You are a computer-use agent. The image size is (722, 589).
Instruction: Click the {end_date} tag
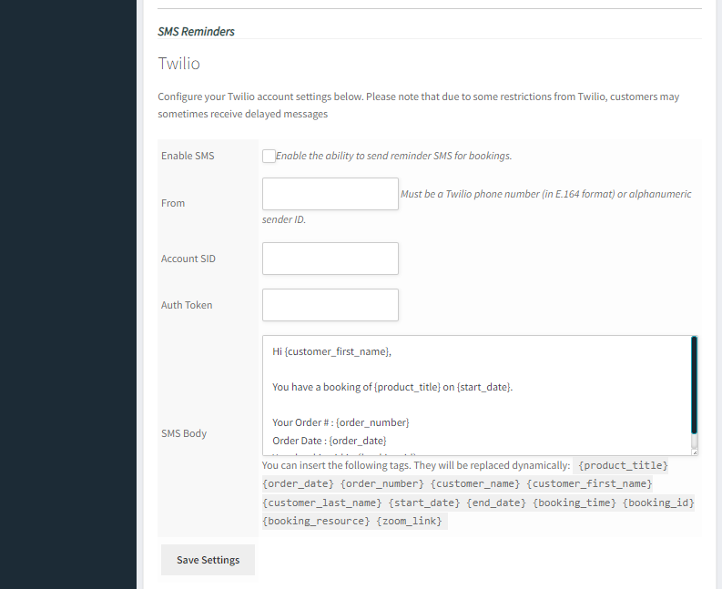pyautogui.click(x=496, y=503)
